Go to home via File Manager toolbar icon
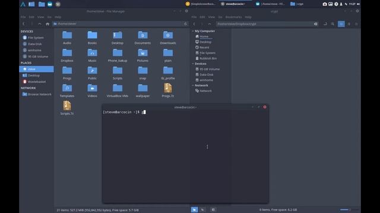 47,24
